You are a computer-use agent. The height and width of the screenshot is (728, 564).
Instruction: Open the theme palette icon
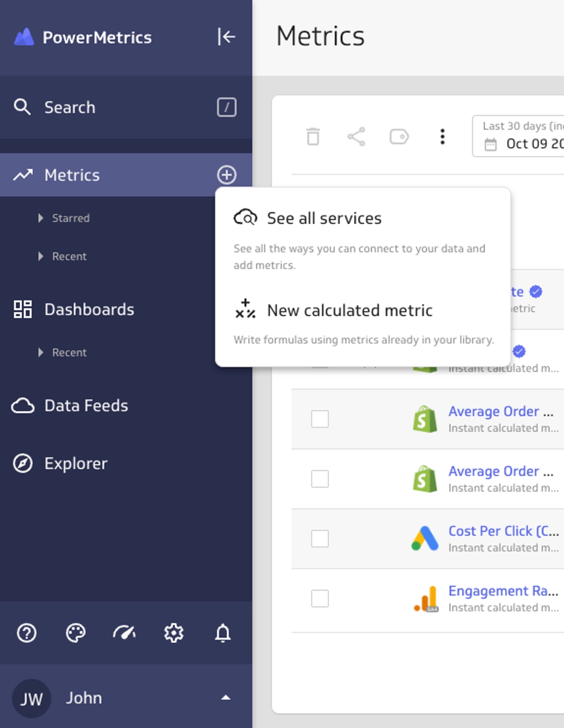tap(76, 633)
